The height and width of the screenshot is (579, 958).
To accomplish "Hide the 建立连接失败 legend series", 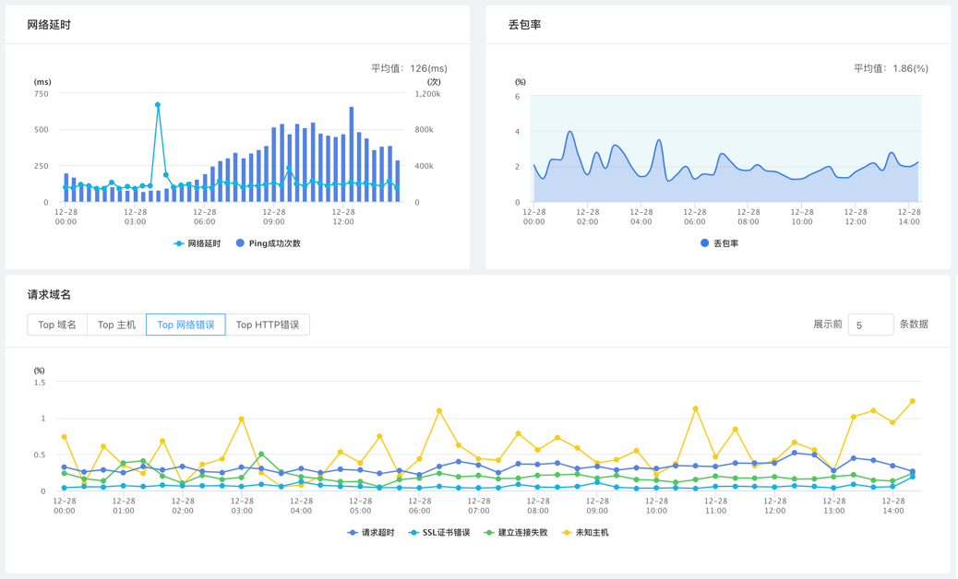I will [515, 533].
